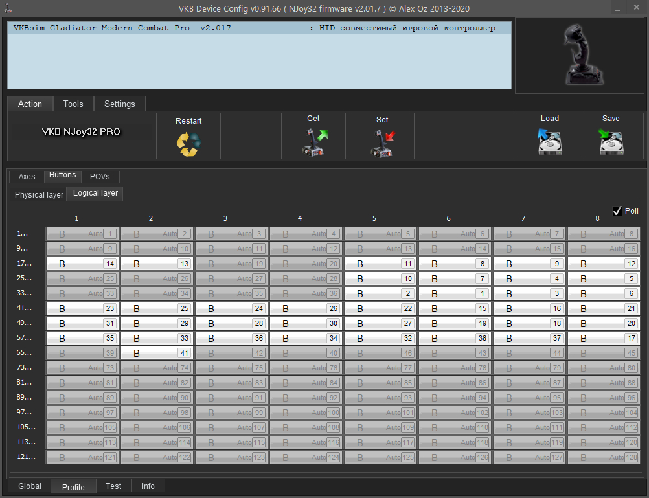
Task: Click button cell mapped to 31
Action: [82, 323]
